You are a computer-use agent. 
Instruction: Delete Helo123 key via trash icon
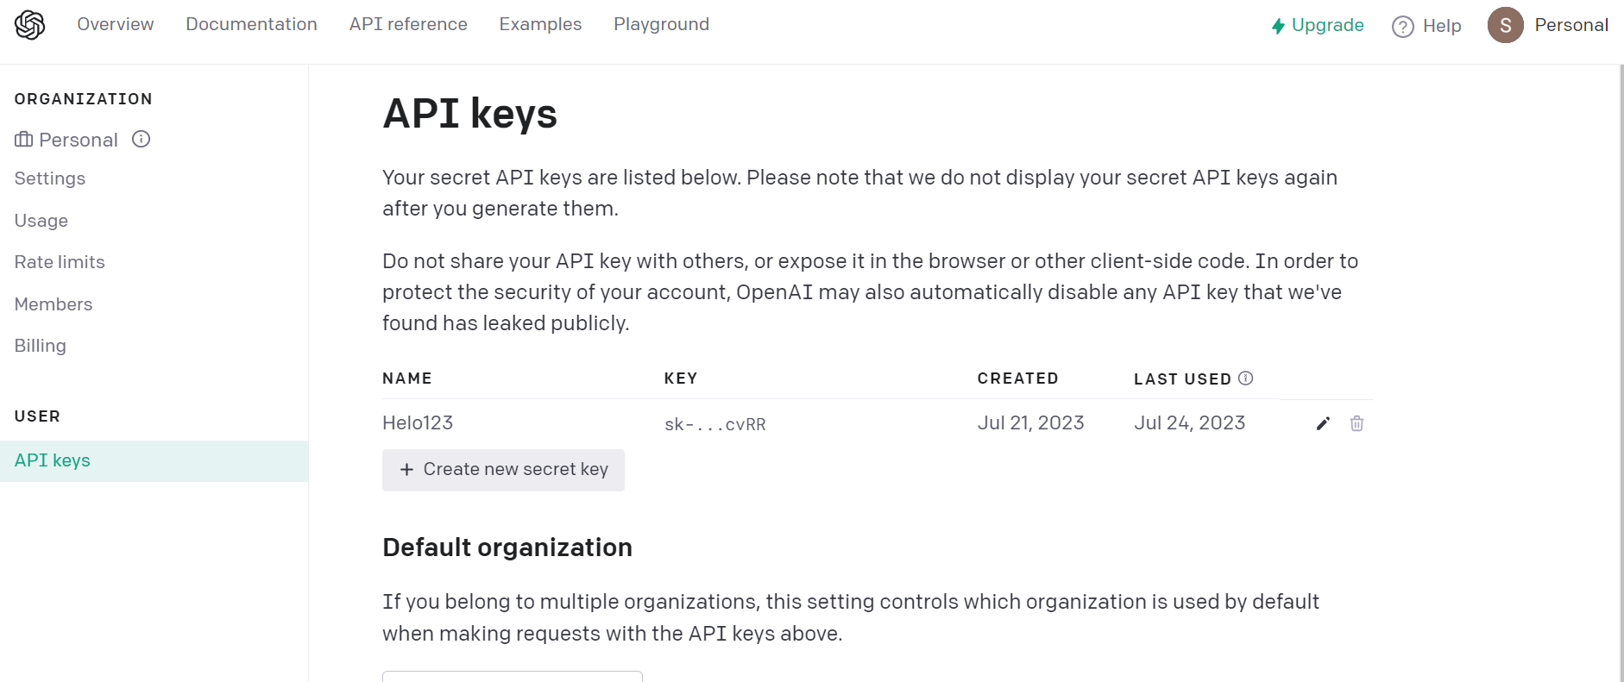click(1356, 423)
